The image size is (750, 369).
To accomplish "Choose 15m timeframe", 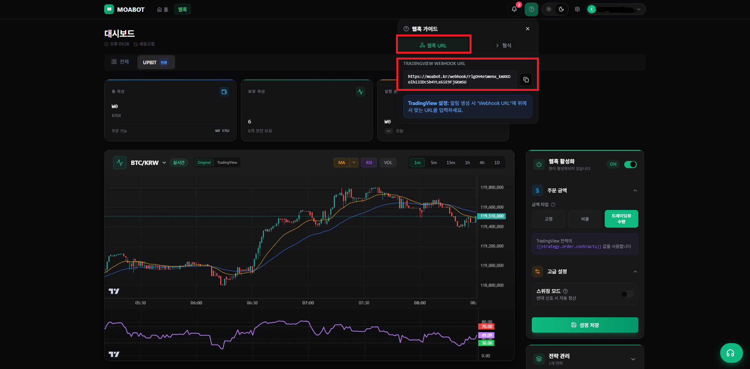I will (x=451, y=163).
